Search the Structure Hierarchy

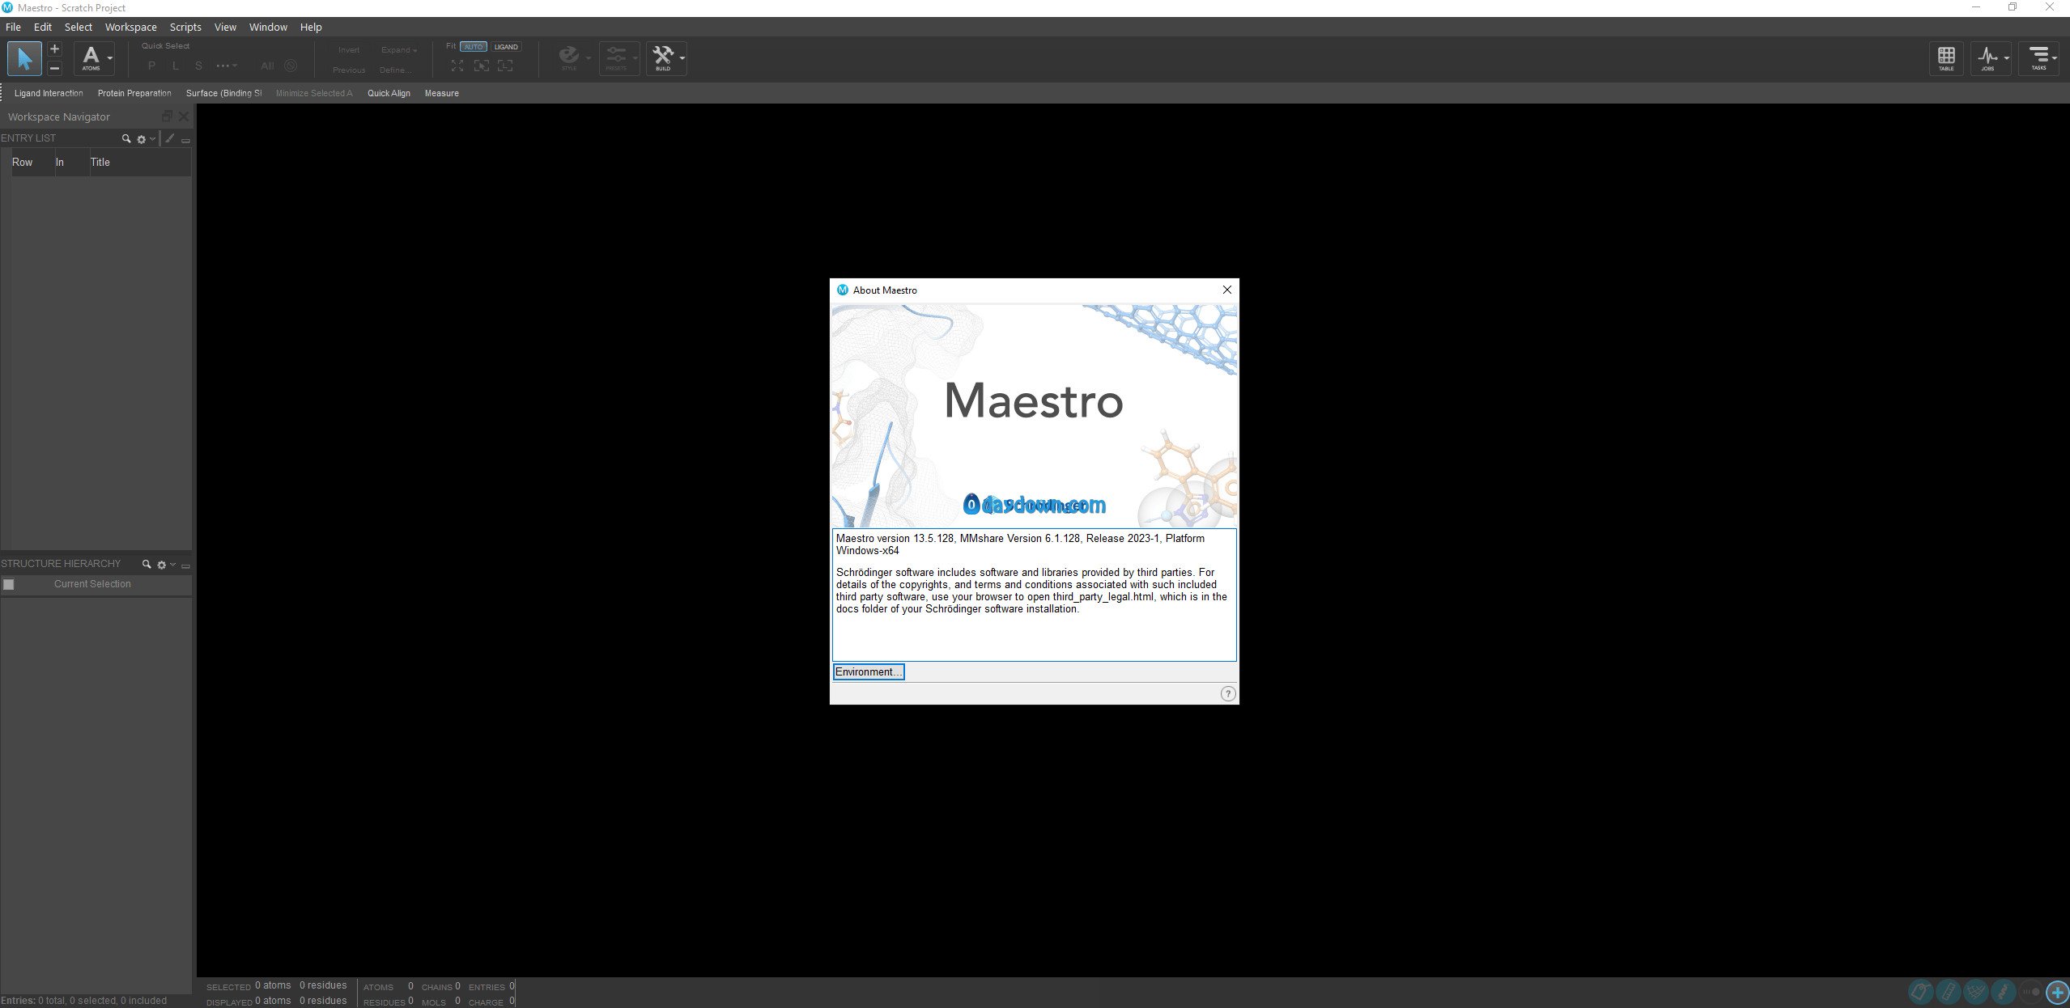(x=147, y=564)
